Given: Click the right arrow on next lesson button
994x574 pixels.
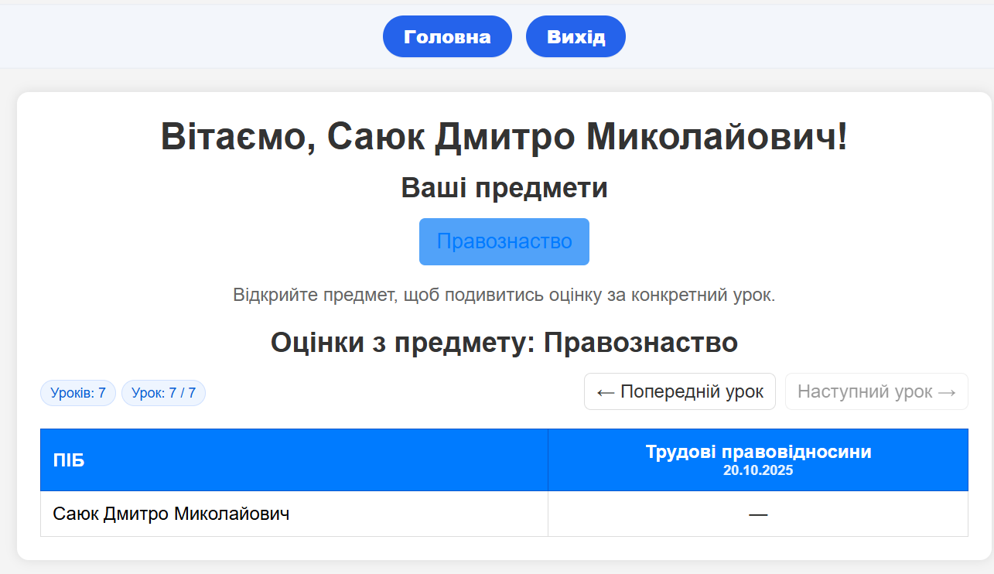Looking at the screenshot, I should click(947, 392).
